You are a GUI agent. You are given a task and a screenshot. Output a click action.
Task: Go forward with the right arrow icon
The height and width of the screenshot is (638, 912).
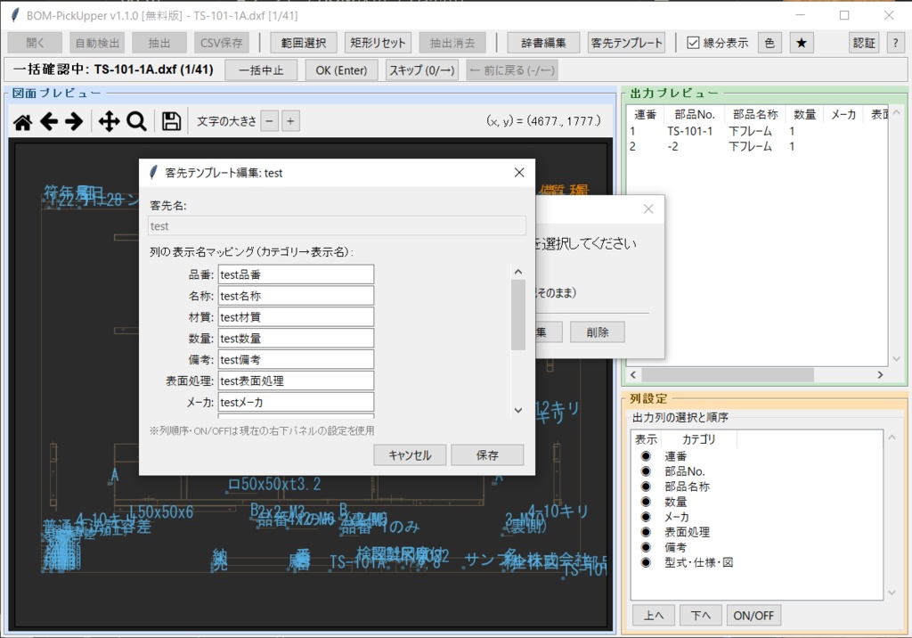click(74, 122)
